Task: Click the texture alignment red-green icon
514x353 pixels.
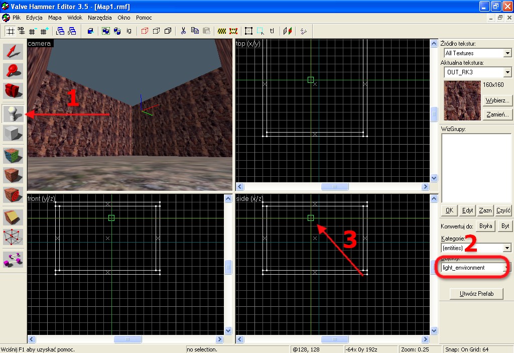Action: [288, 31]
